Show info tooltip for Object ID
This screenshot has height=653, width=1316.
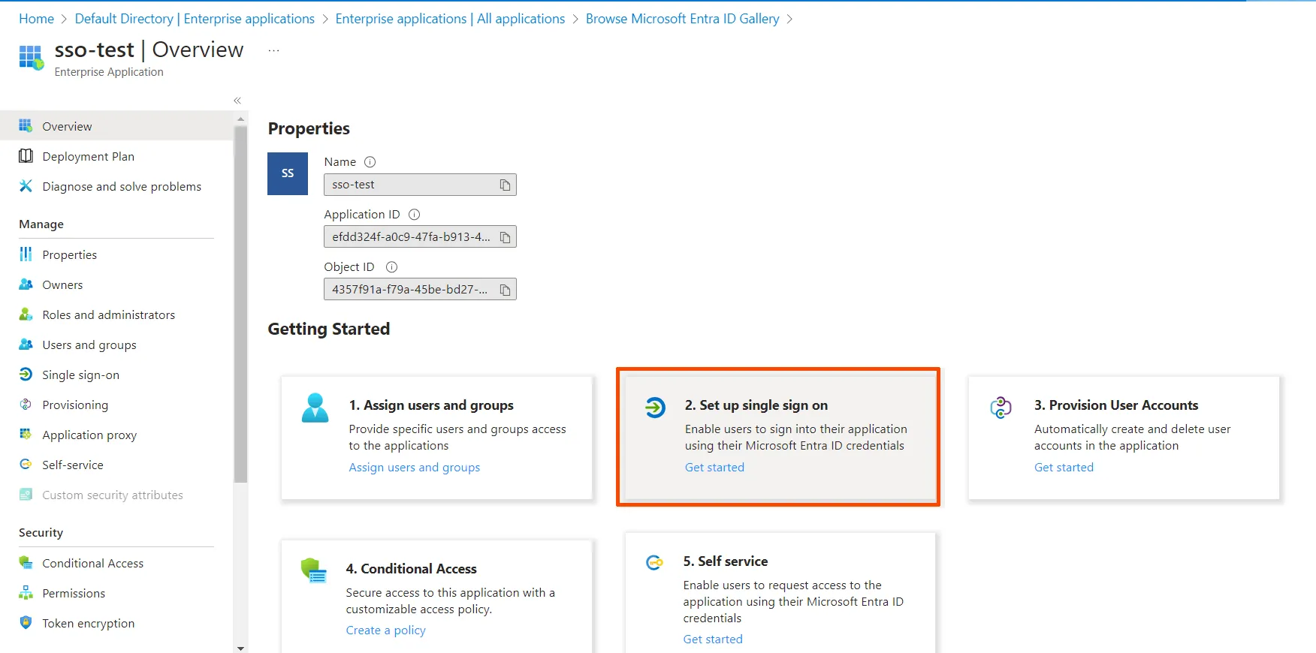[x=391, y=266]
